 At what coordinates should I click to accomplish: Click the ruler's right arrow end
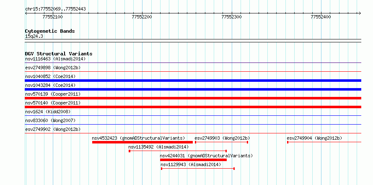360,13
